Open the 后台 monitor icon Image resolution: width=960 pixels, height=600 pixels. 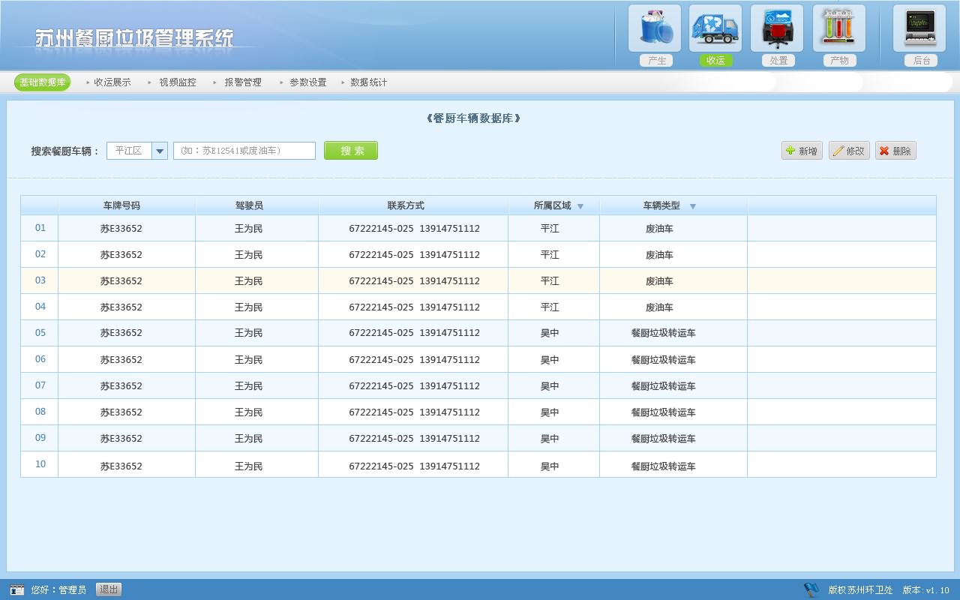pos(919,28)
